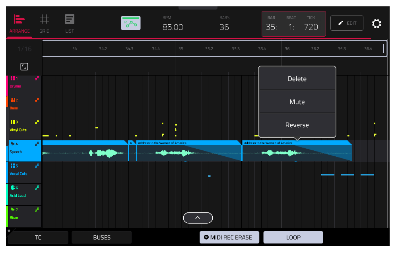Choose Delete from the popup menu
The image size is (396, 253).
[297, 79]
